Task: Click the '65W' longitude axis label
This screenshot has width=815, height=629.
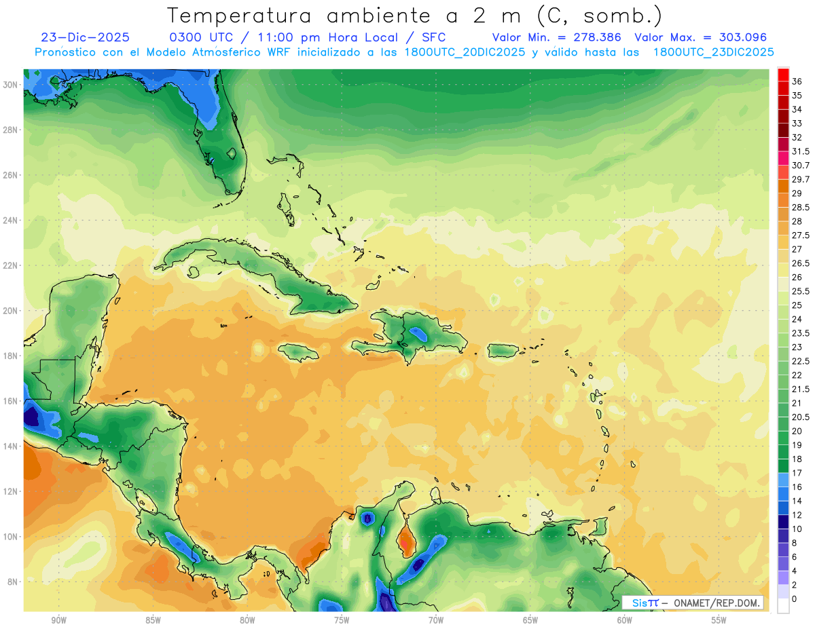Action: click(x=530, y=620)
